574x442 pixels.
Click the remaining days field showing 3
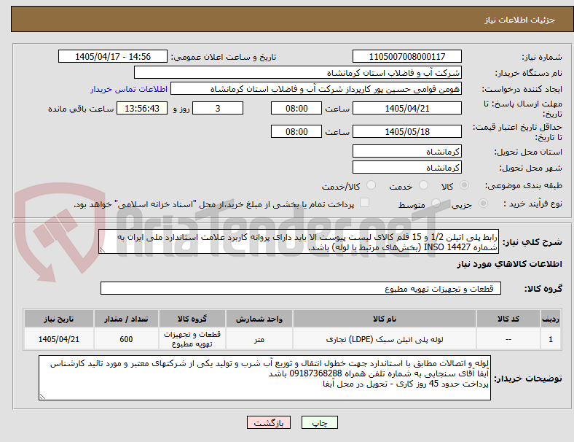coord(218,108)
